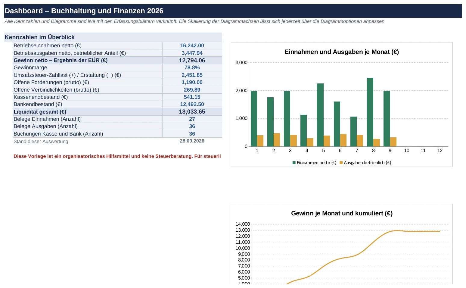Select the value 2,451.85

click(192, 75)
